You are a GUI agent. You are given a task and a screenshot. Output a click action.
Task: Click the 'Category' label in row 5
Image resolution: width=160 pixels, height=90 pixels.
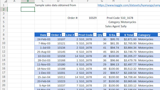point(114,22)
